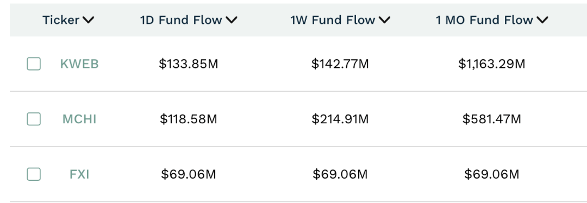Click the chevron arrow beside Ticker header

89,20
